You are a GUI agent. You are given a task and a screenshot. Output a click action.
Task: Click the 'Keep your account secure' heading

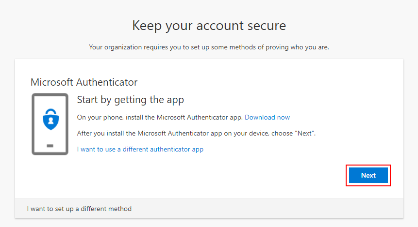pyautogui.click(x=209, y=26)
